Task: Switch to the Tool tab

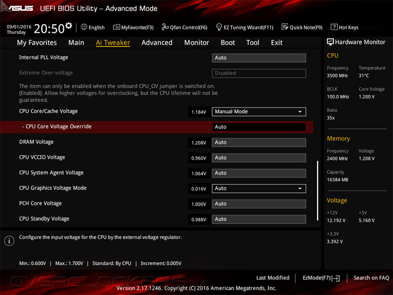Action: click(253, 43)
